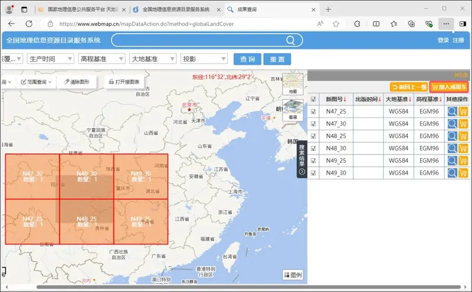The image size is (472, 292).
Task: Click the 查询 button
Action: point(247,59)
